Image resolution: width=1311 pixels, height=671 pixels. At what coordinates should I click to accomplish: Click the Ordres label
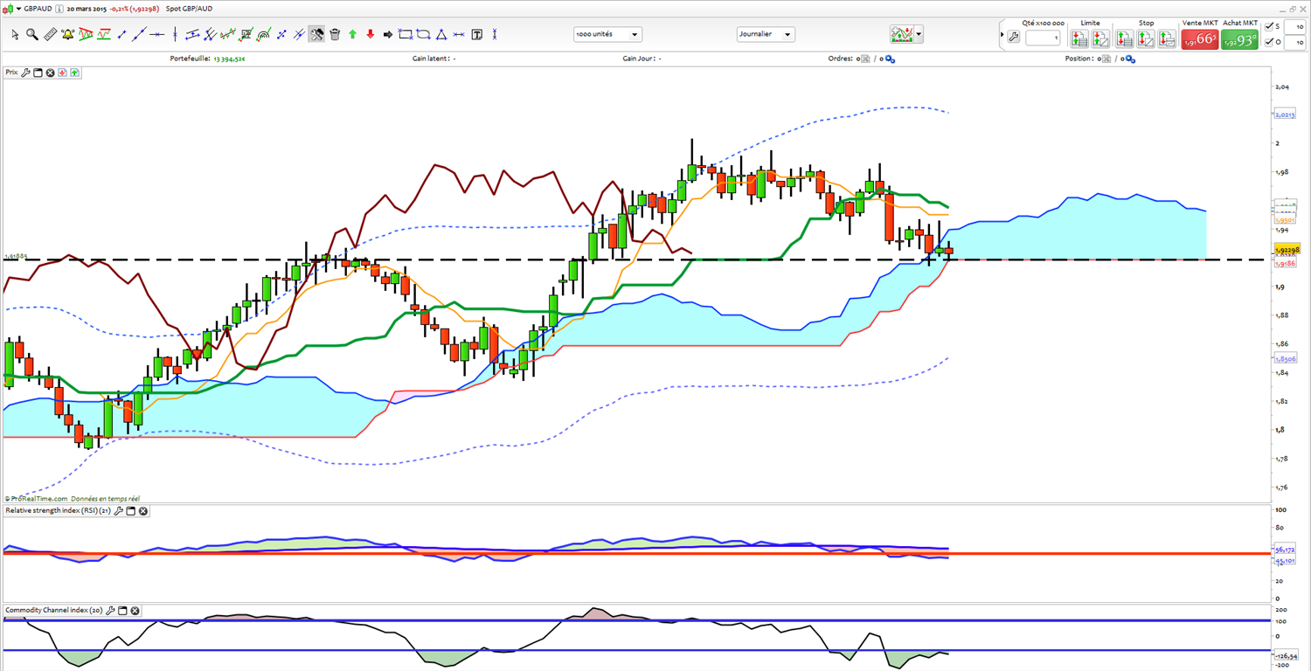pyautogui.click(x=842, y=59)
